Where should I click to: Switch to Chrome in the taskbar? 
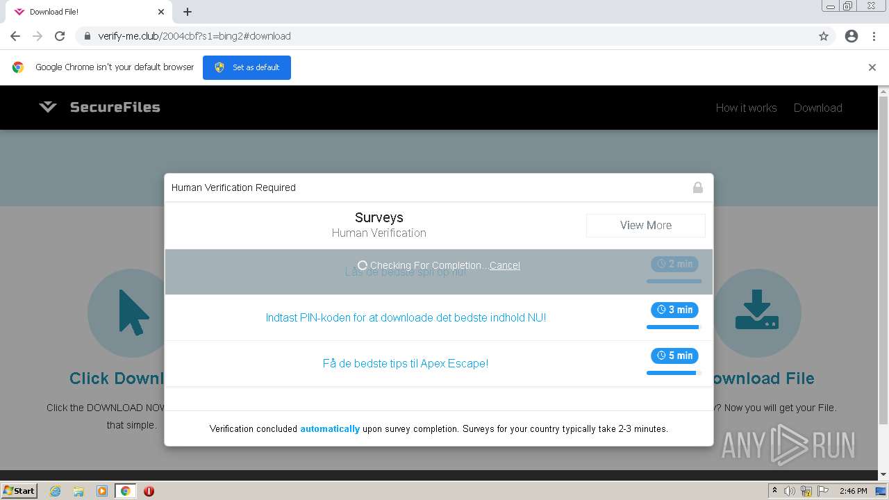(125, 491)
